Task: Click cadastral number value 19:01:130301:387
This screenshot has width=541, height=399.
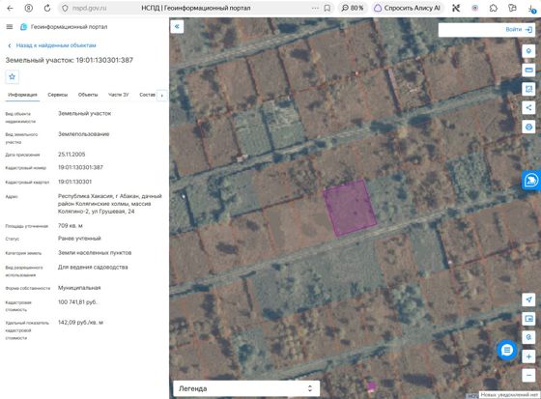Action: tap(80, 167)
